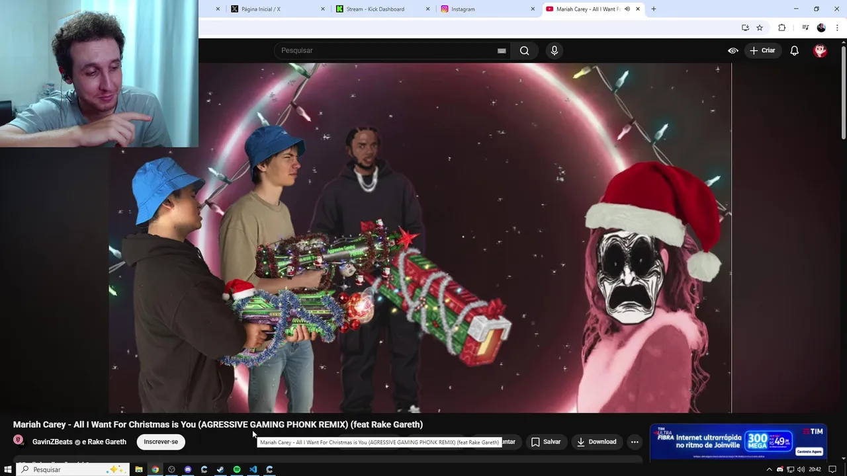Open the TIM Ultra Fibra ad banner

click(x=738, y=442)
